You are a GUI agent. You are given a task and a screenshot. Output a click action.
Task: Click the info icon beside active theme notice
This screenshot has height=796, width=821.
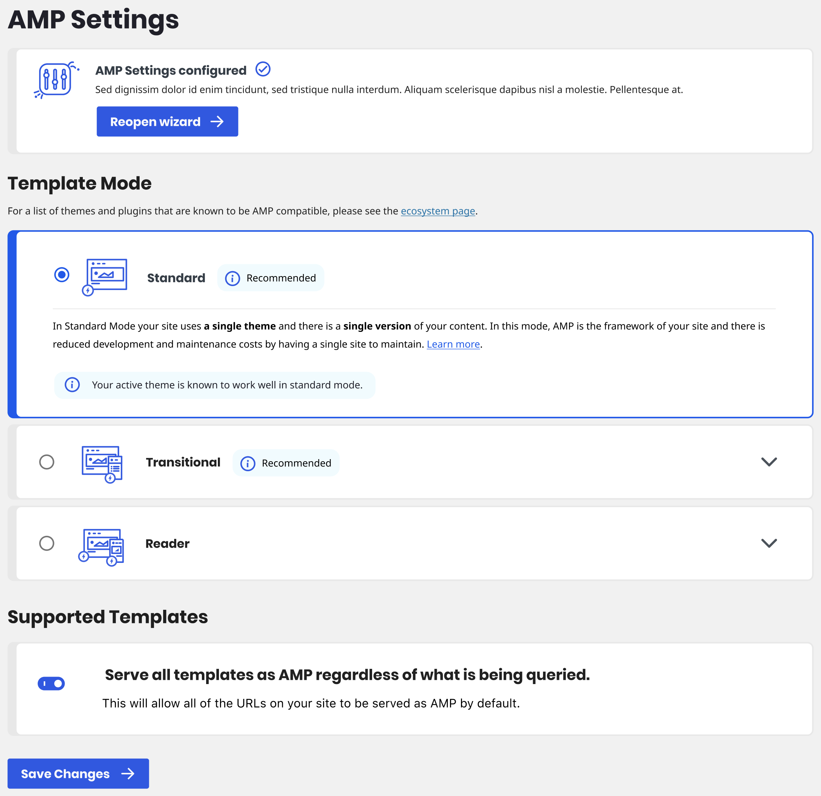(x=72, y=384)
